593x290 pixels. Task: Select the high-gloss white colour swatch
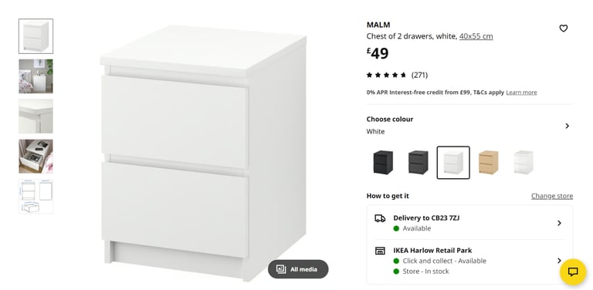coord(524,163)
